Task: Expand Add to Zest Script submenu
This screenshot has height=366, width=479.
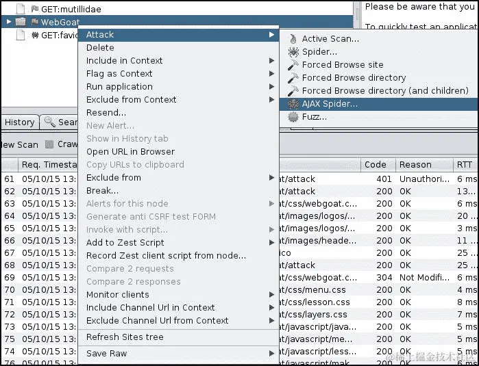Action: pos(271,242)
